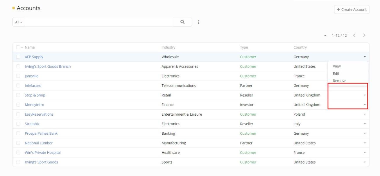This screenshot has width=380, height=176.
Task: Choose Edit from the row menu
Action: click(x=336, y=73)
